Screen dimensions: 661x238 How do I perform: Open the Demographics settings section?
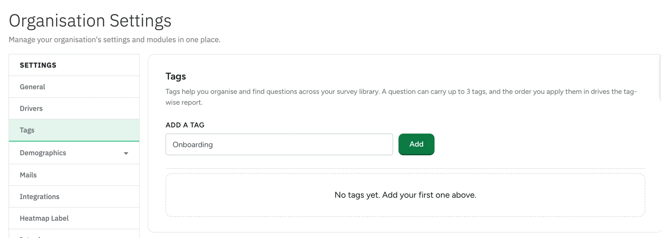click(74, 153)
